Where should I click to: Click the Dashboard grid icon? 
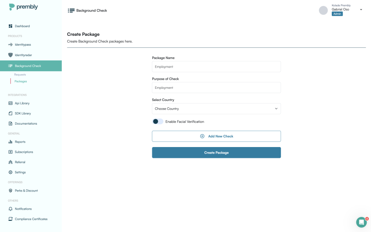click(x=10, y=26)
